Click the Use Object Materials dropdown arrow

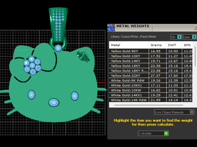pos(192,112)
